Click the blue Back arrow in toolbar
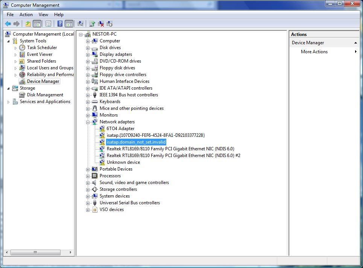363x268 pixels. 8,24
